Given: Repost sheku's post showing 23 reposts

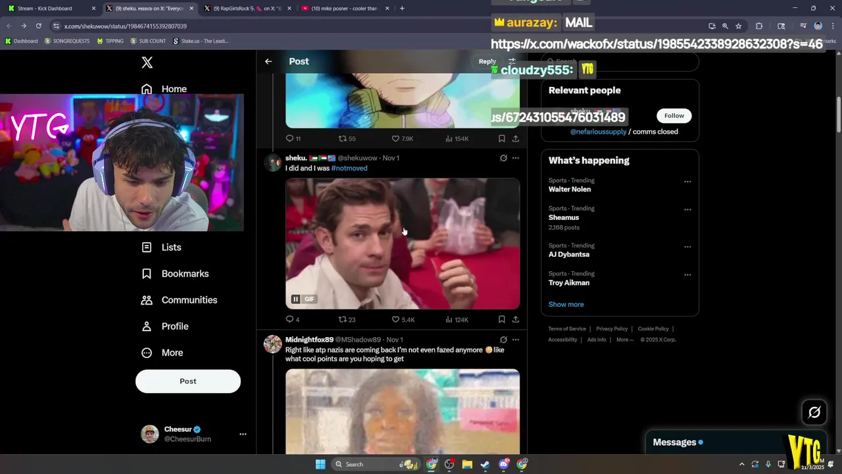Looking at the screenshot, I should [347, 319].
